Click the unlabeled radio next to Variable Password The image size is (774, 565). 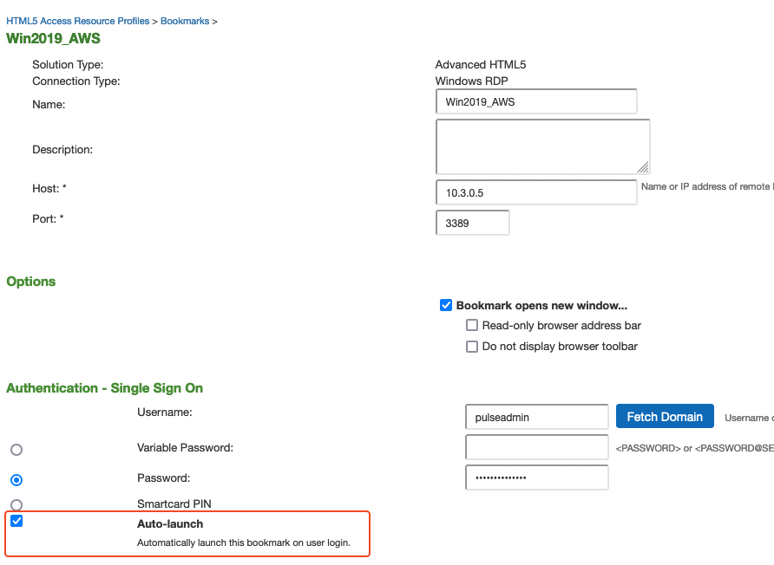[14, 449]
